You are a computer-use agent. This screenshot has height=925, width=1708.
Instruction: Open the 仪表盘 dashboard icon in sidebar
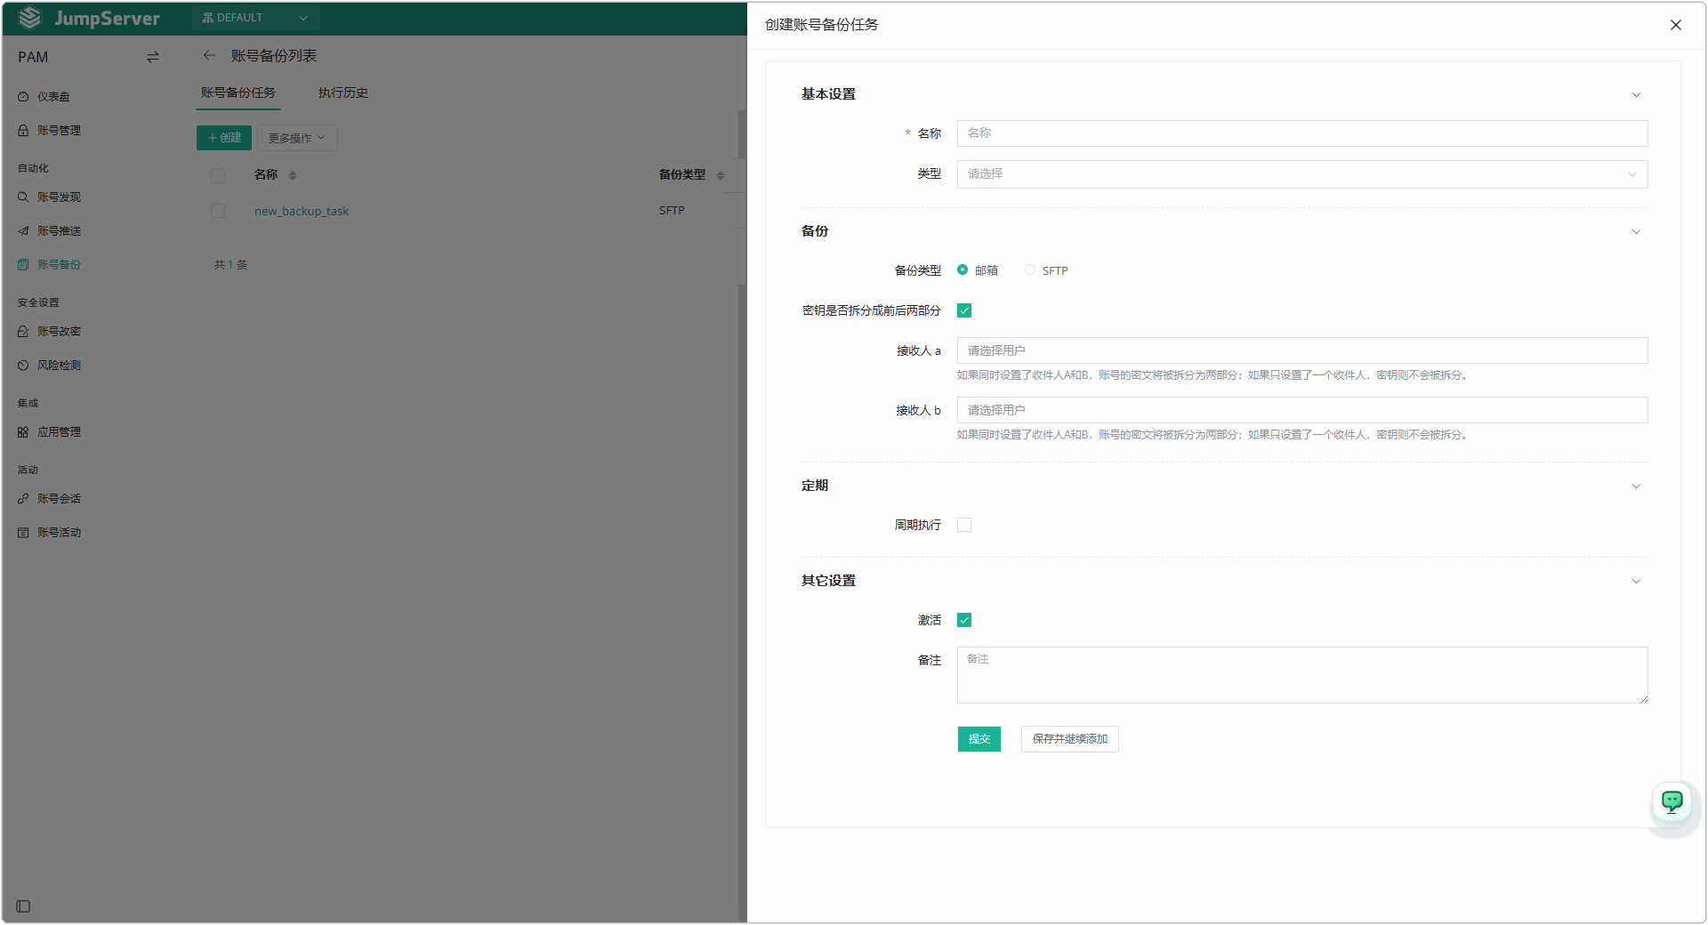click(x=23, y=97)
